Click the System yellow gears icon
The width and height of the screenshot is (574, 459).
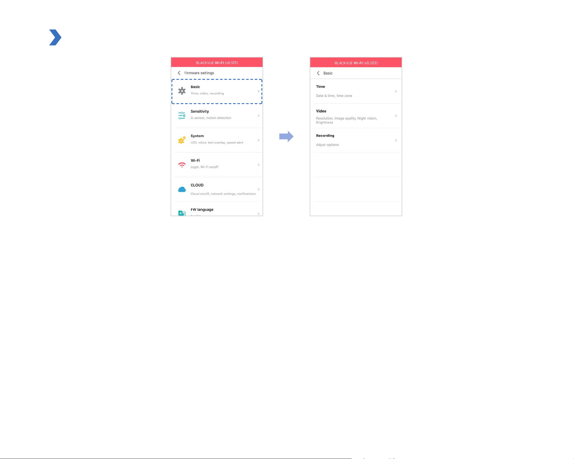(182, 140)
